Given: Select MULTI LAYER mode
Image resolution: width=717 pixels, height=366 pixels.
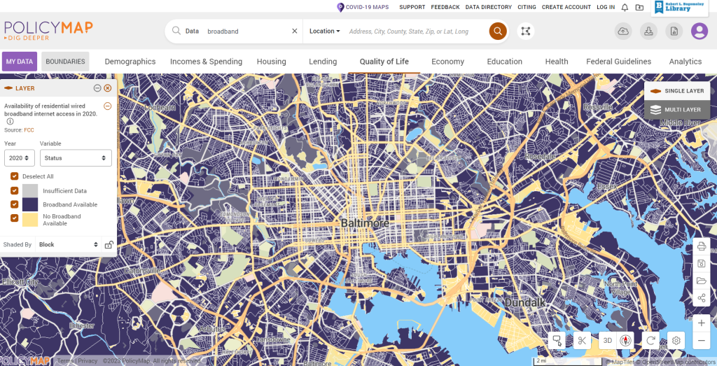Looking at the screenshot, I should coord(677,110).
